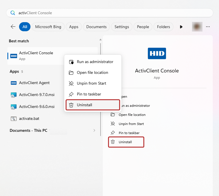
Task: Click in the search text field
Action: [x=110, y=13]
